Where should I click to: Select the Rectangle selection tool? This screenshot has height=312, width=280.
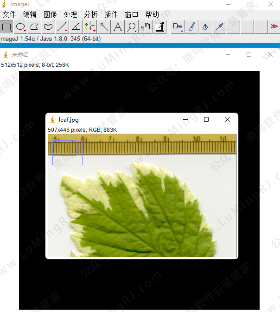[7, 27]
